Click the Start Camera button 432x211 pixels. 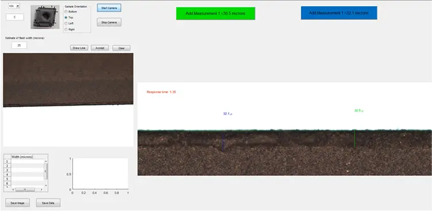point(109,8)
